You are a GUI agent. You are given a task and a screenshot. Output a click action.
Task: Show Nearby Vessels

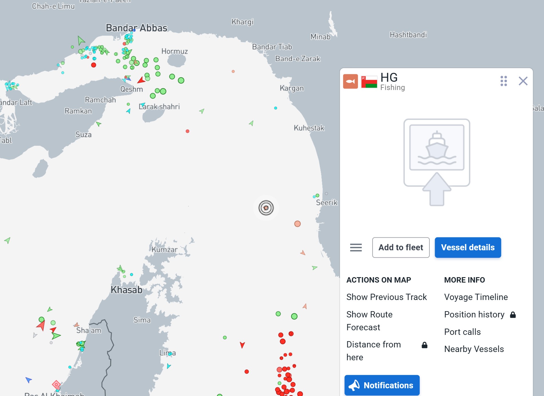pyautogui.click(x=474, y=349)
